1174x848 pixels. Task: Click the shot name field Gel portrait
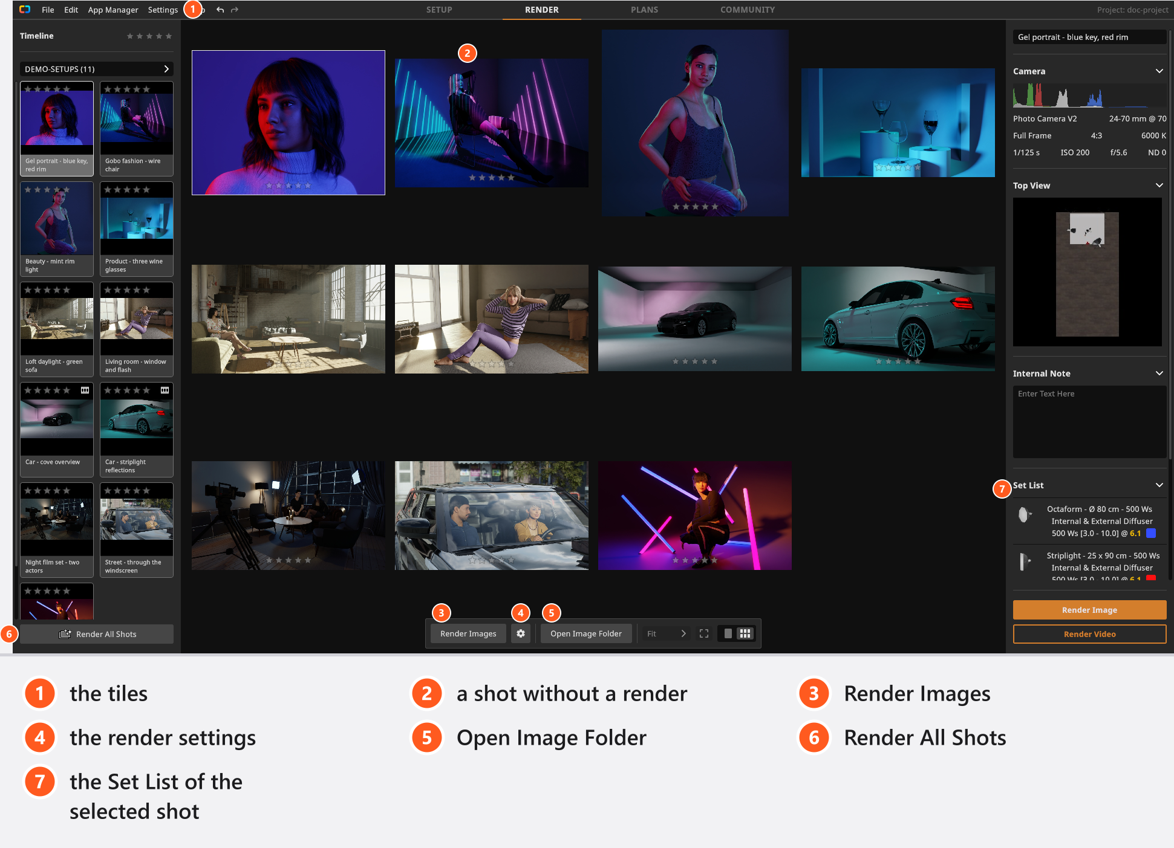click(x=1089, y=37)
